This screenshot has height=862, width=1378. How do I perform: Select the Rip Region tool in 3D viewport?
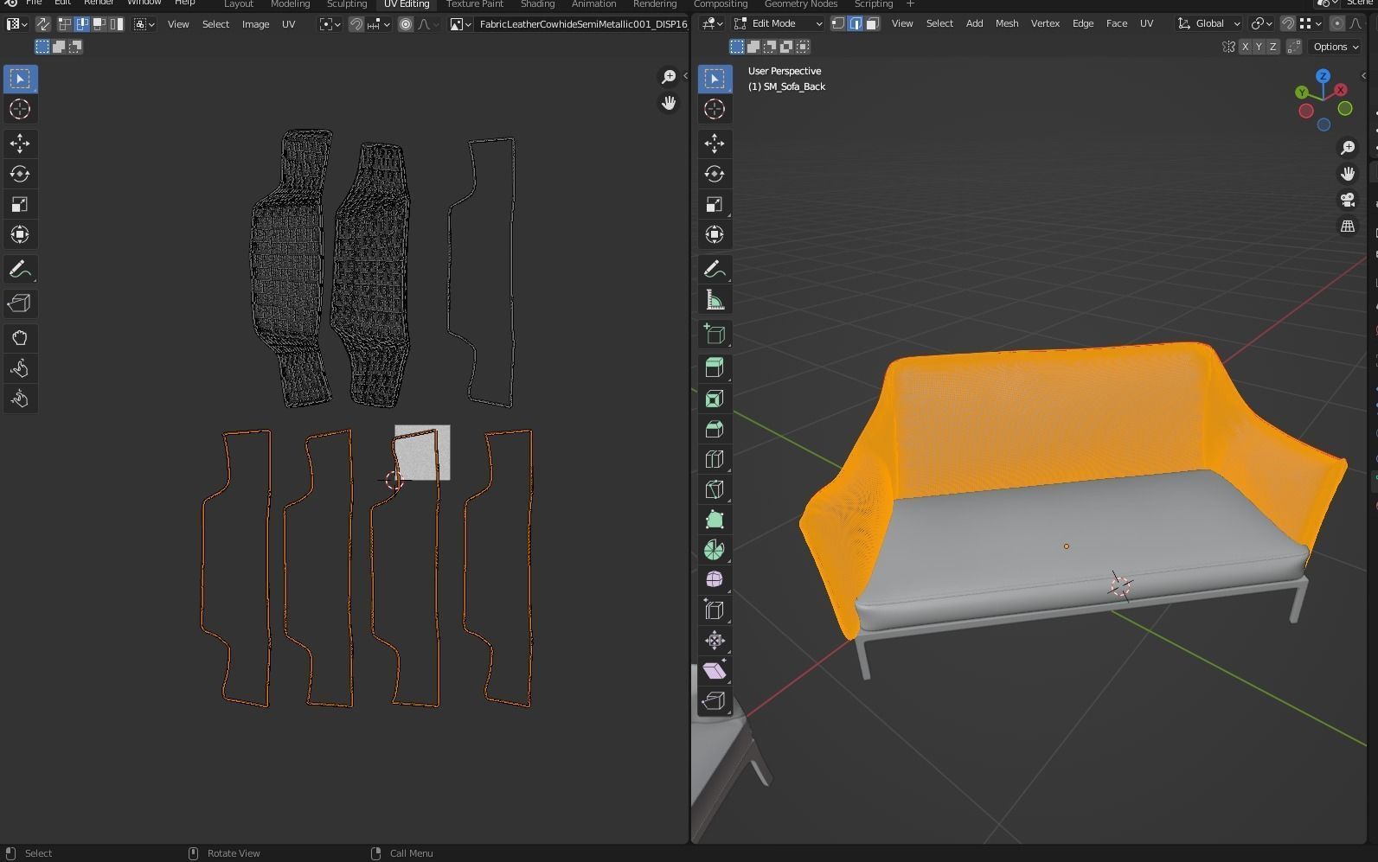coord(715,701)
